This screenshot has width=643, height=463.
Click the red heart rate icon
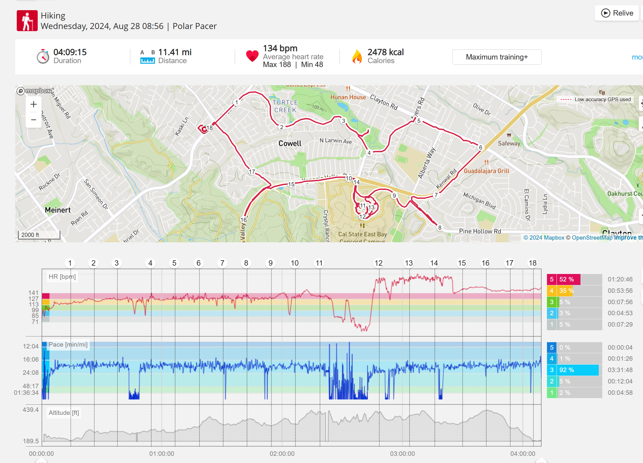pyautogui.click(x=252, y=56)
